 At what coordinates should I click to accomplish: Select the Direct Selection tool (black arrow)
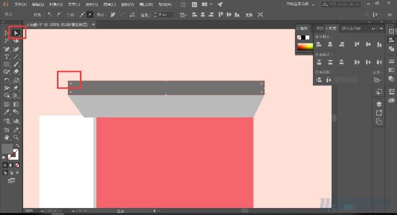(x=16, y=33)
